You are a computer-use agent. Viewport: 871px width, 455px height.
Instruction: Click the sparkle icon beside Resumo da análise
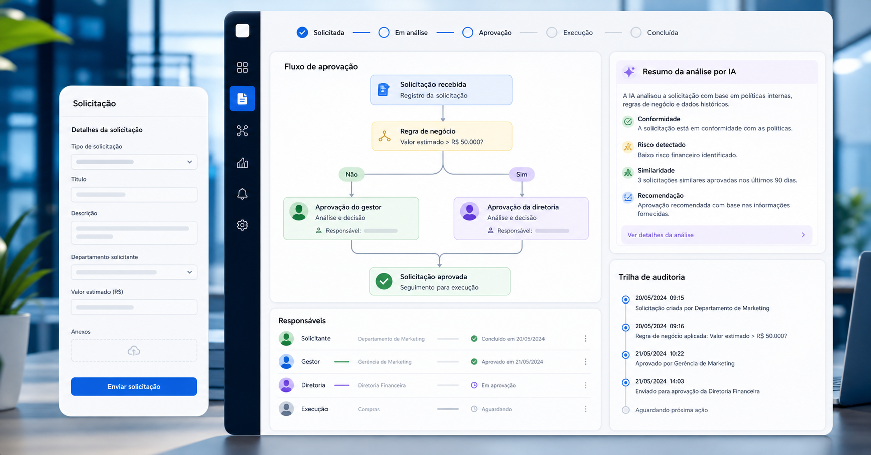(x=629, y=72)
